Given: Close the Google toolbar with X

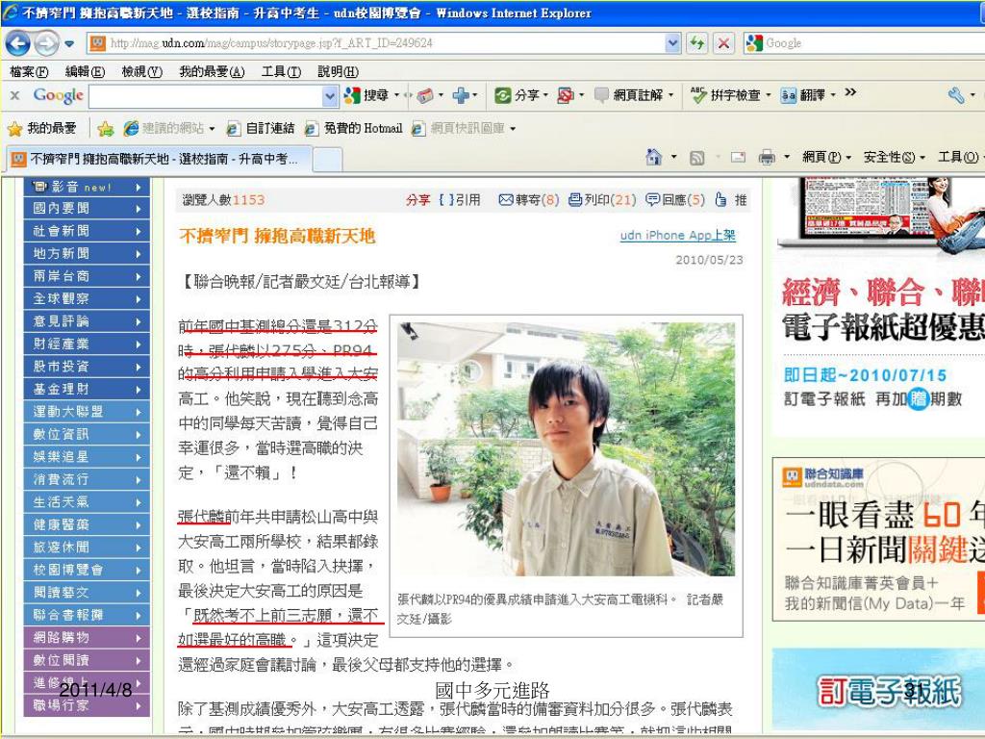Looking at the screenshot, I should pyautogui.click(x=15, y=95).
